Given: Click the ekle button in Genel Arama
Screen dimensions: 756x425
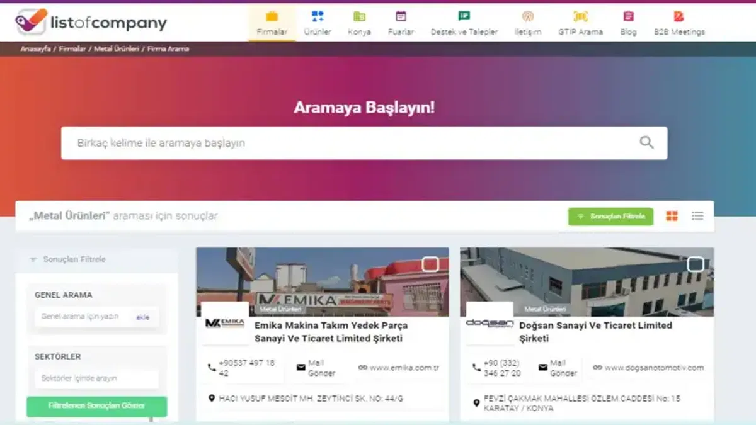Looking at the screenshot, I should tap(143, 317).
